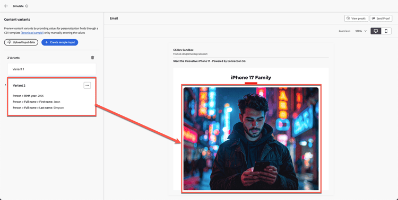Click the email subject line text

(x=210, y=61)
